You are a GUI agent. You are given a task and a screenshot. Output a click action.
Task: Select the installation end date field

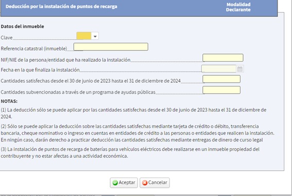click(x=219, y=69)
